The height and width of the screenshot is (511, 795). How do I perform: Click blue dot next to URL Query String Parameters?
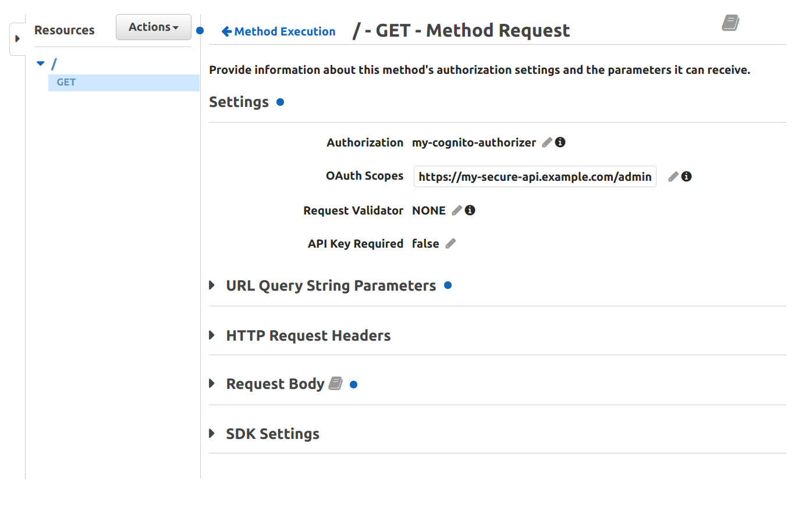coord(447,285)
